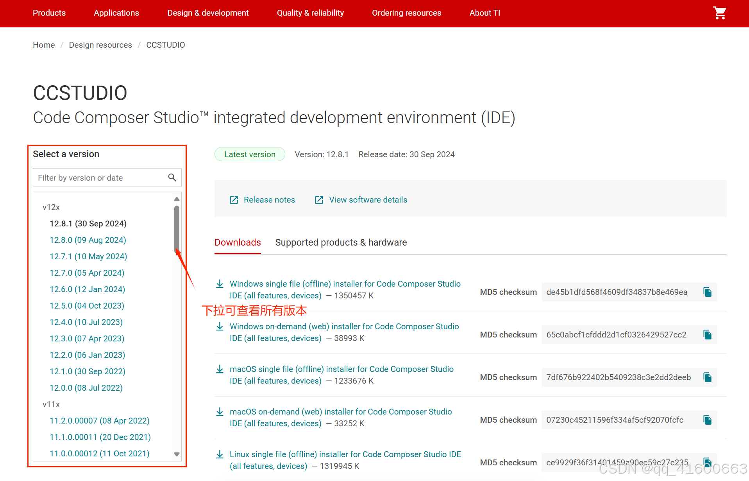The image size is (749, 481).
Task: Select version 11.1.0.00011 (20 Dec 2021)
Action: (100, 437)
